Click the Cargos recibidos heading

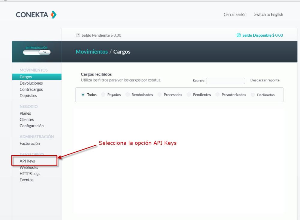(x=96, y=74)
